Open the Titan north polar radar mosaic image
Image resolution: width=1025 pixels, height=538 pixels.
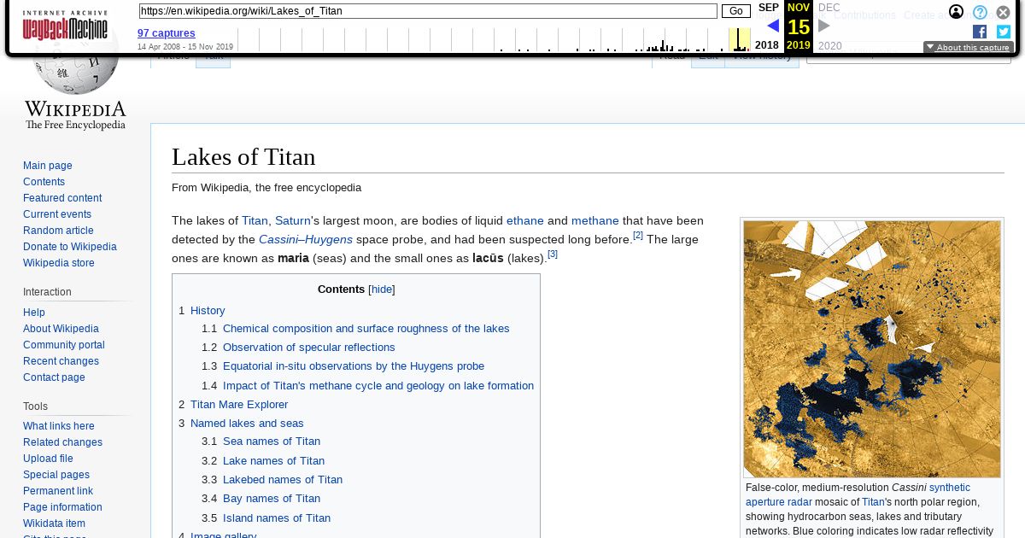pyautogui.click(x=872, y=348)
